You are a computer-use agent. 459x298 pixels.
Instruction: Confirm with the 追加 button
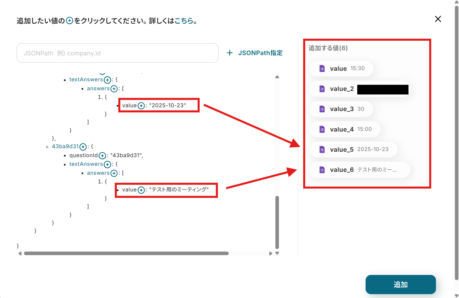coord(400,285)
